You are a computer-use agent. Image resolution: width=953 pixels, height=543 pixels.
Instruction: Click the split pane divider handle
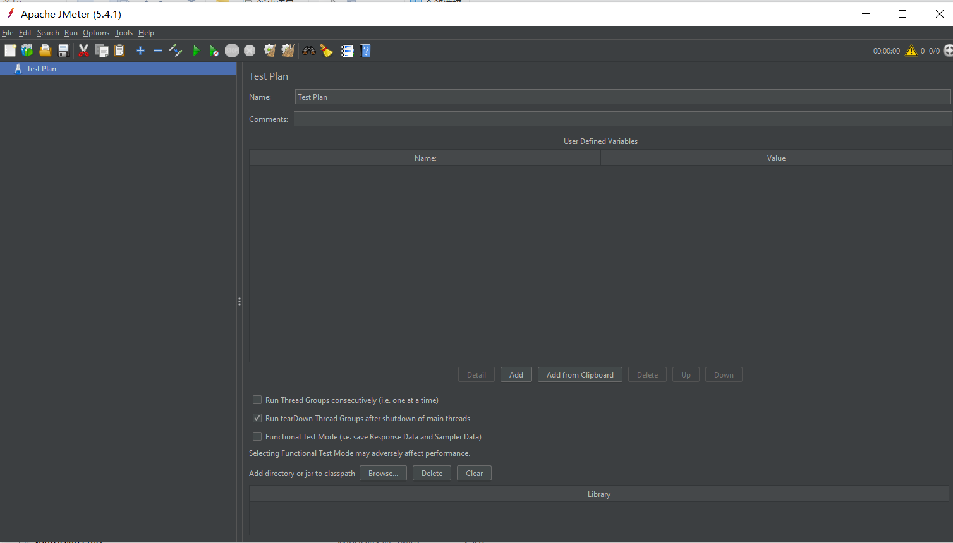[240, 302]
